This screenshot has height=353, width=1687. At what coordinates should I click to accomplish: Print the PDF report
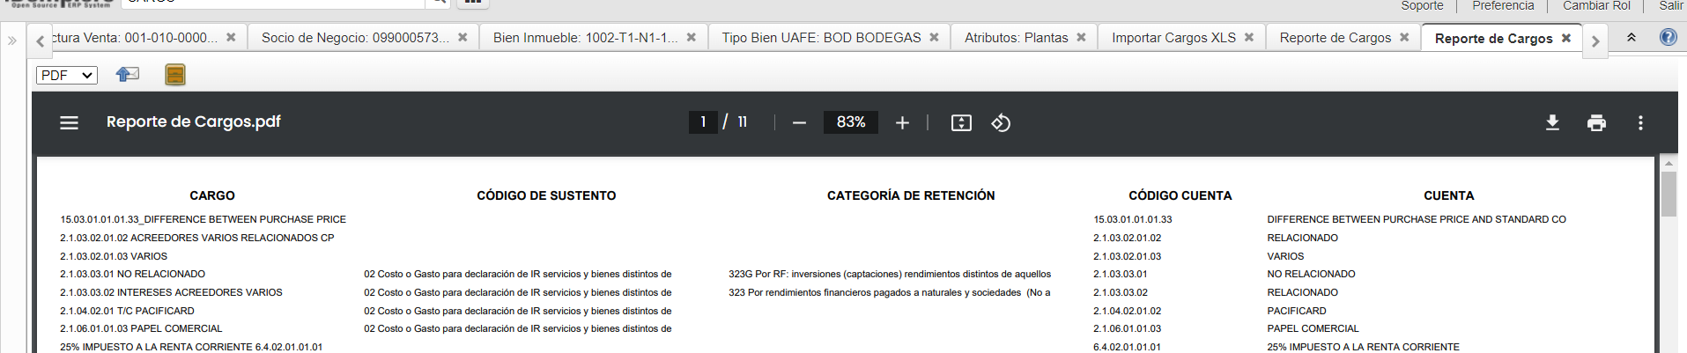pyautogui.click(x=1596, y=122)
